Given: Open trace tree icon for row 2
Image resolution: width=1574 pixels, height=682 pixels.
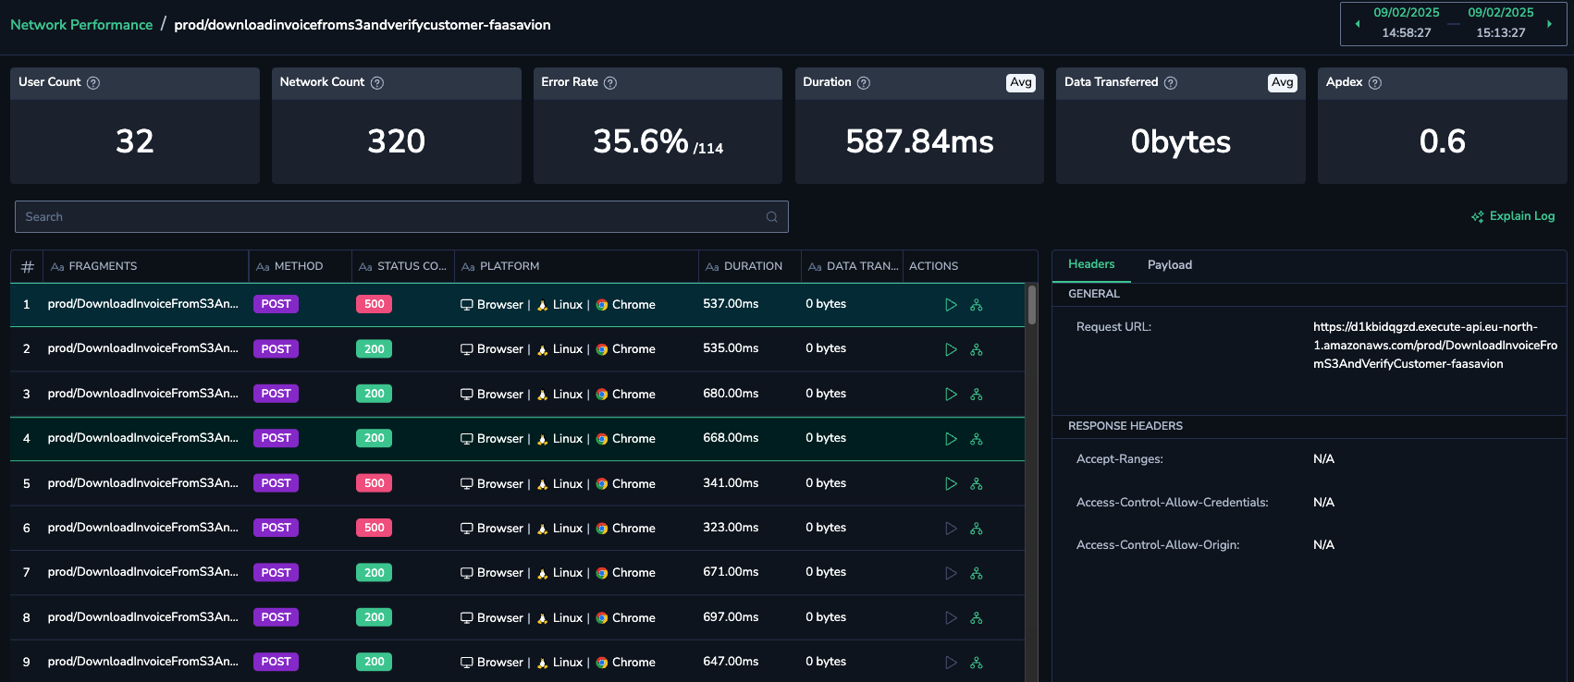Looking at the screenshot, I should point(976,349).
